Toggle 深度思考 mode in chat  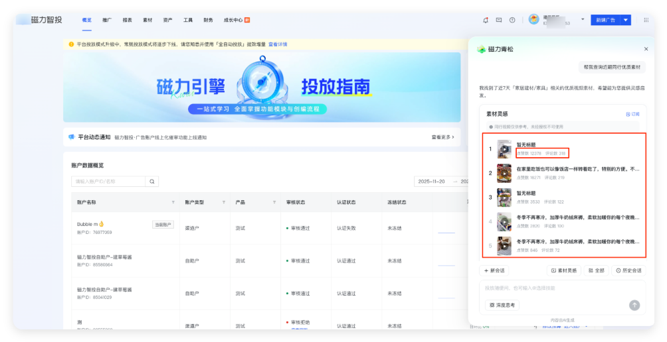click(502, 305)
